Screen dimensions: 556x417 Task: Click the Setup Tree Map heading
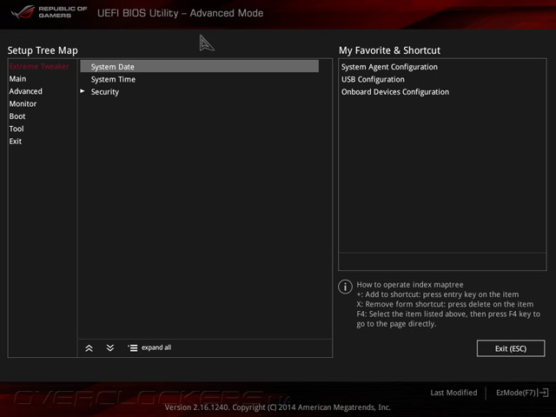43,50
